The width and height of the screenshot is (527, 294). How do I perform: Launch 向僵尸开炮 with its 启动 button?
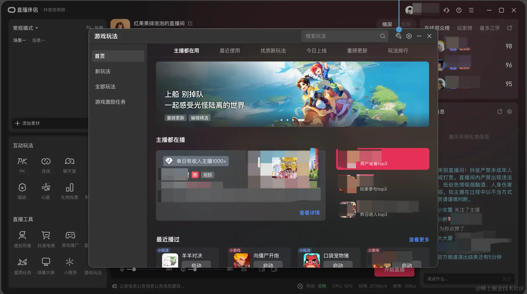coord(268,265)
